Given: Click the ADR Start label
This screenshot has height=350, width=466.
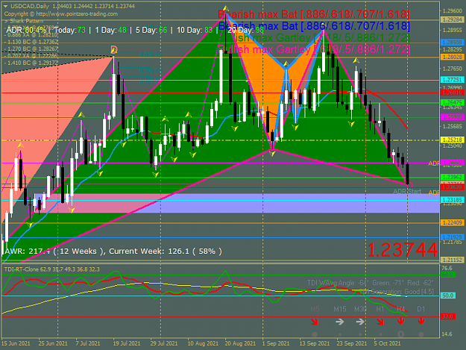Looking at the screenshot, I should coord(407,192).
